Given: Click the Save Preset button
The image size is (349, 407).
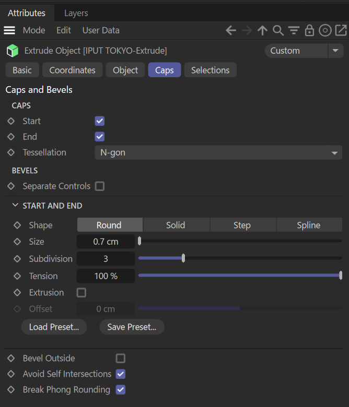Looking at the screenshot, I should click(132, 327).
